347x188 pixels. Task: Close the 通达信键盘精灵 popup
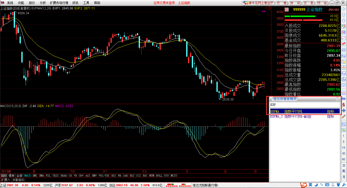pyautogui.click(x=338, y=99)
